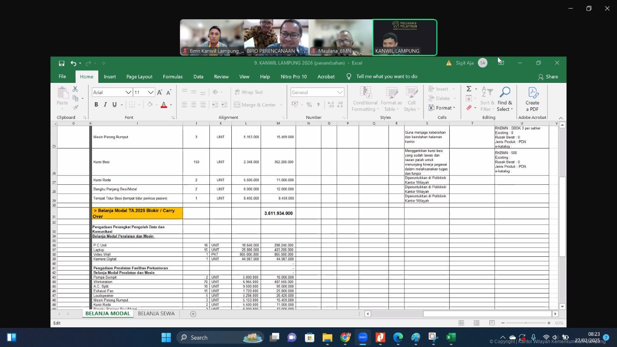Decrease font size with the small A icon
The image size is (617, 347).
tap(169, 92)
